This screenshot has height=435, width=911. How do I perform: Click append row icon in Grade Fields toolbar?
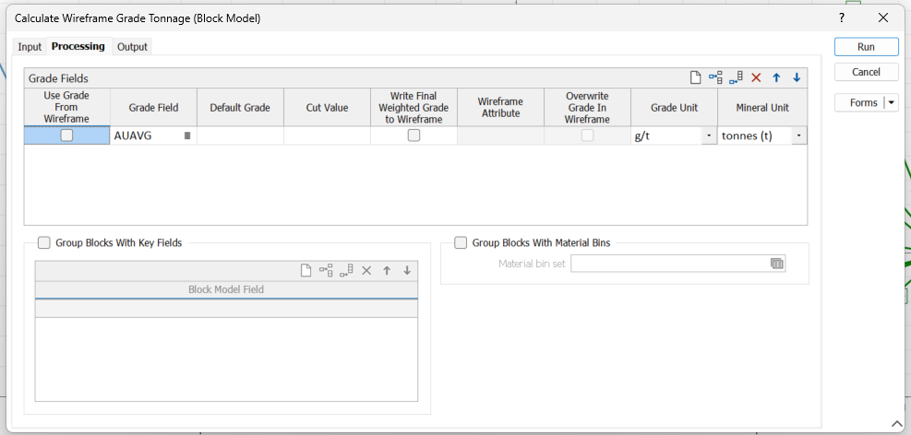(736, 78)
